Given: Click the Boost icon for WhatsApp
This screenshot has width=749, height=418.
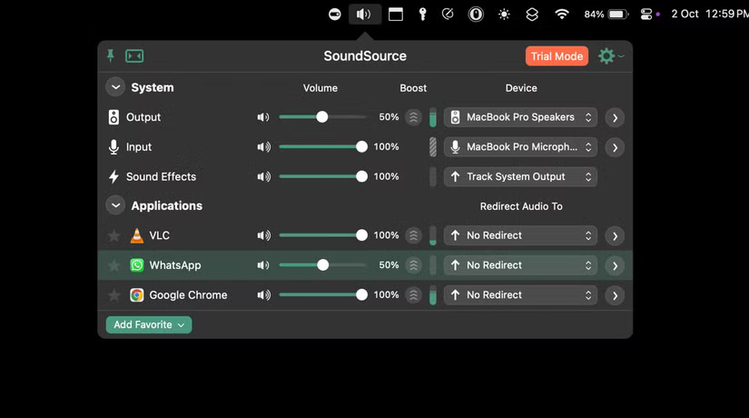Looking at the screenshot, I should pyautogui.click(x=413, y=265).
